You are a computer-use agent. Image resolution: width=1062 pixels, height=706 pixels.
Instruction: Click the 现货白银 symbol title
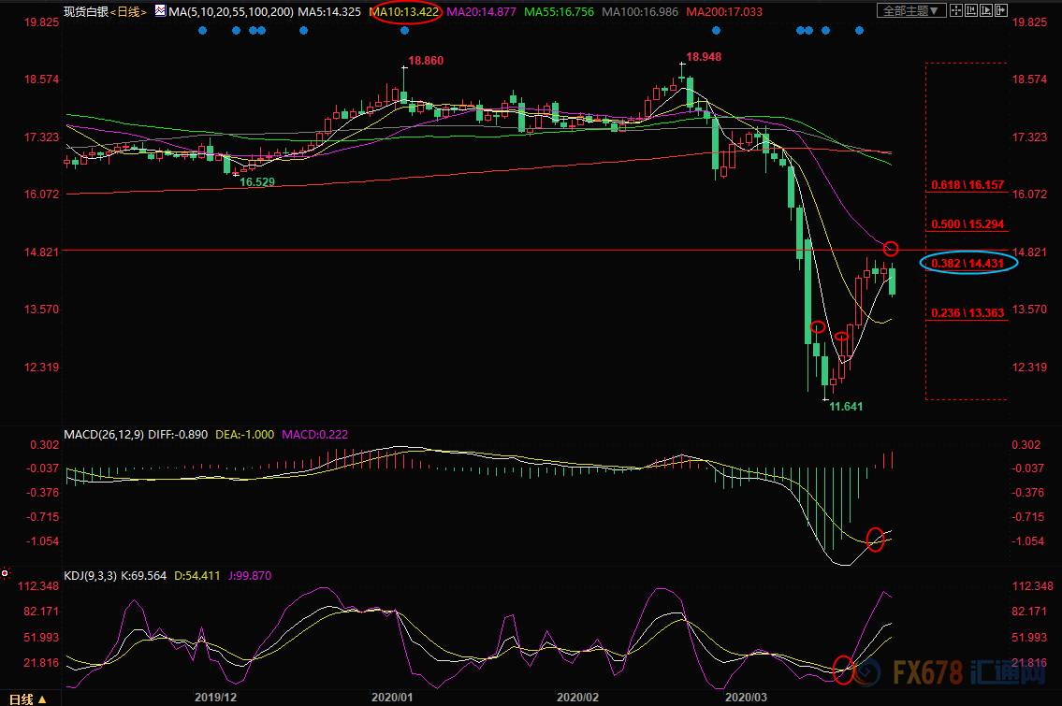coord(86,11)
